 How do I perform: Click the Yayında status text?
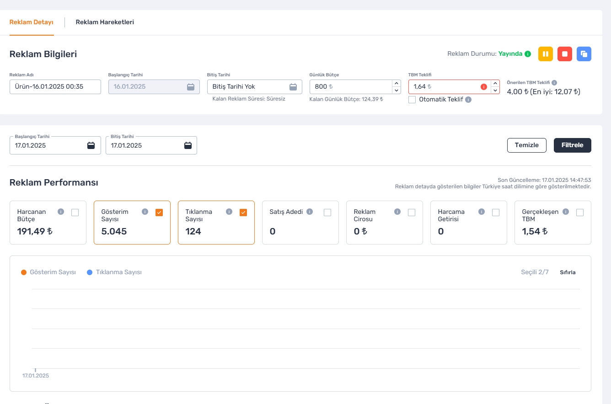click(510, 54)
